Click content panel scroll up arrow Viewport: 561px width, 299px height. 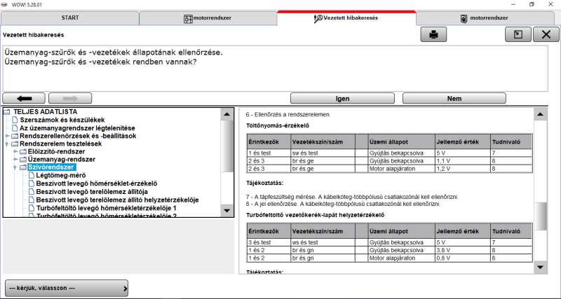pos(540,114)
